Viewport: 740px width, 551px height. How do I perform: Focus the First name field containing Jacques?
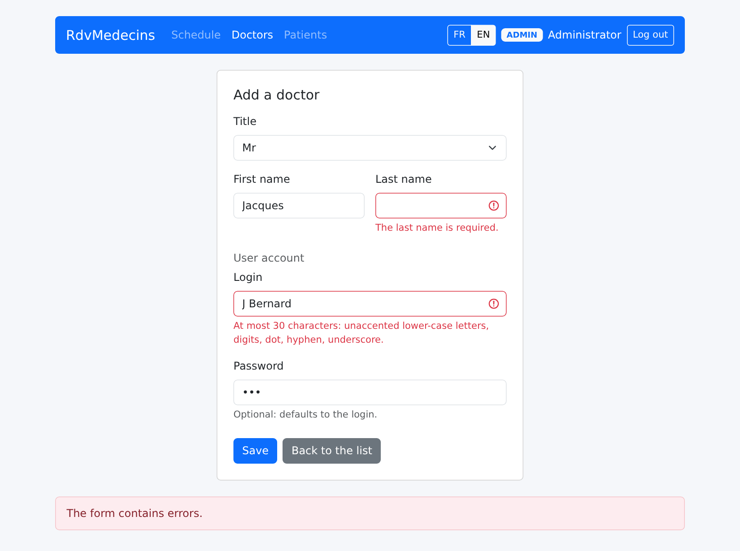(x=299, y=206)
